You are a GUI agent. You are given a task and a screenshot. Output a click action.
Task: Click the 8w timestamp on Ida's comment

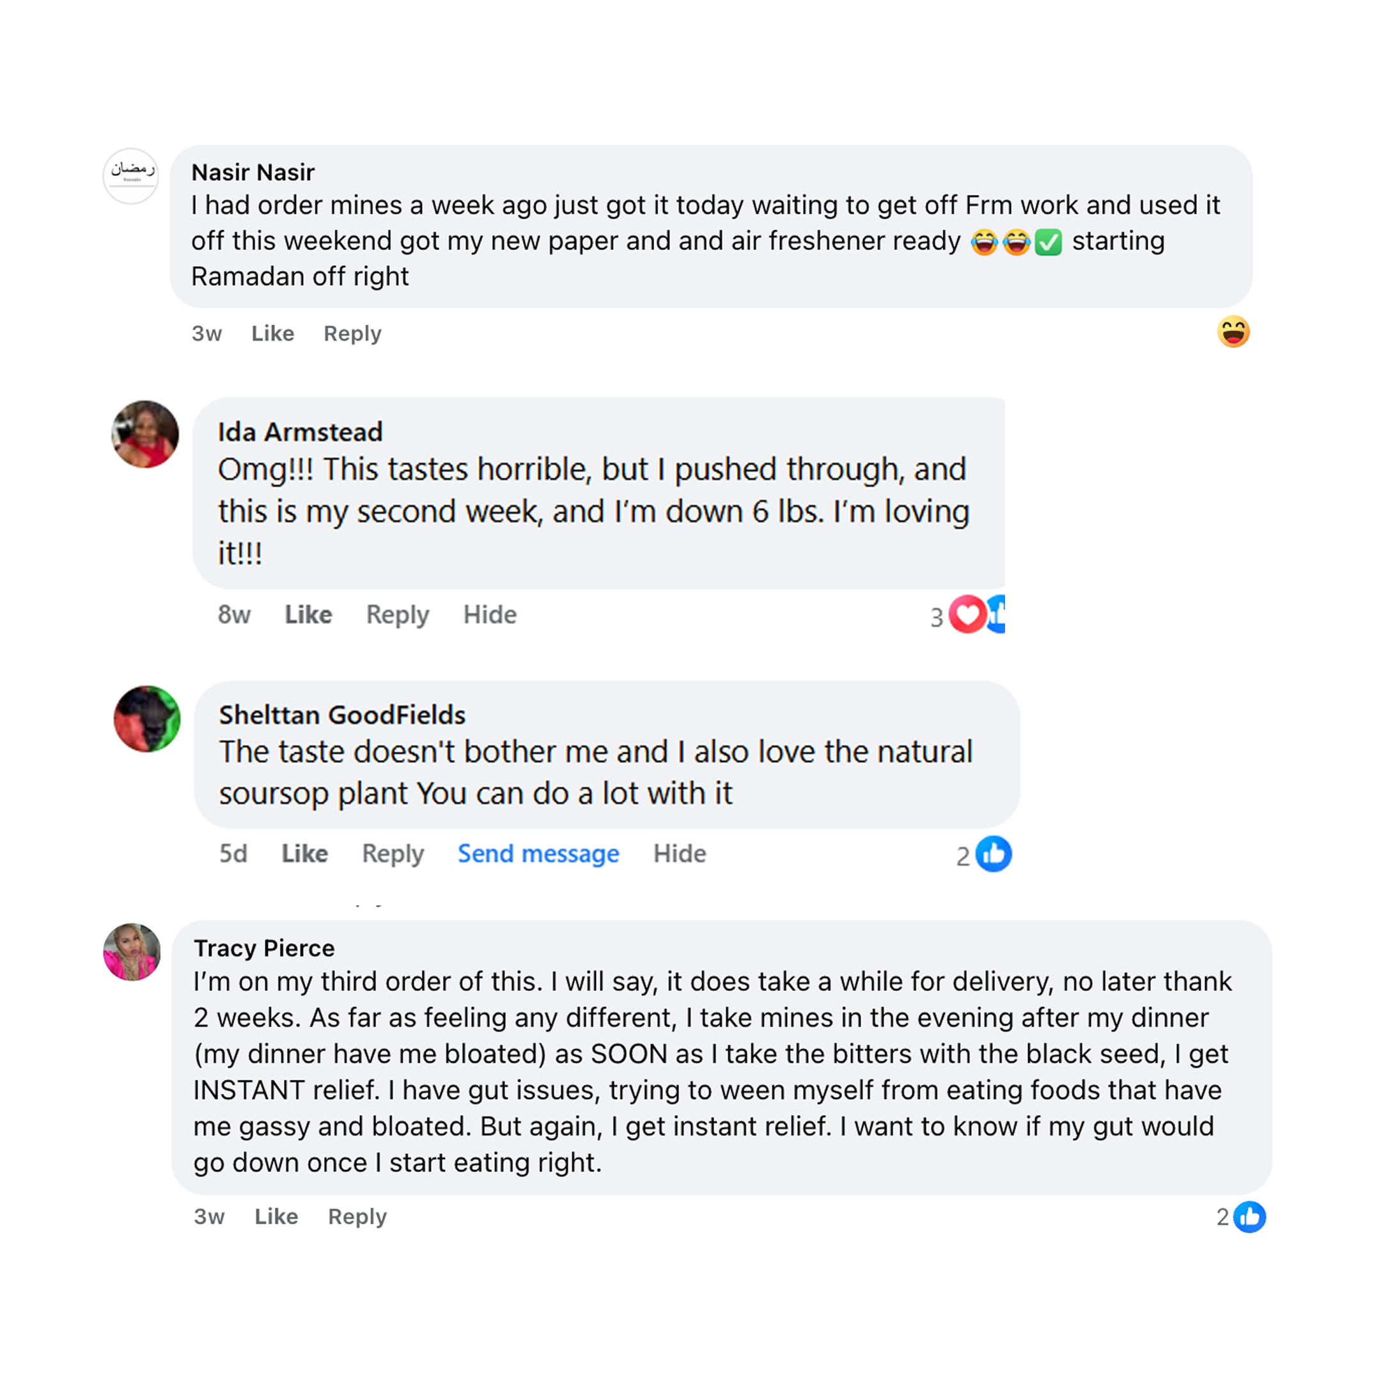[234, 614]
